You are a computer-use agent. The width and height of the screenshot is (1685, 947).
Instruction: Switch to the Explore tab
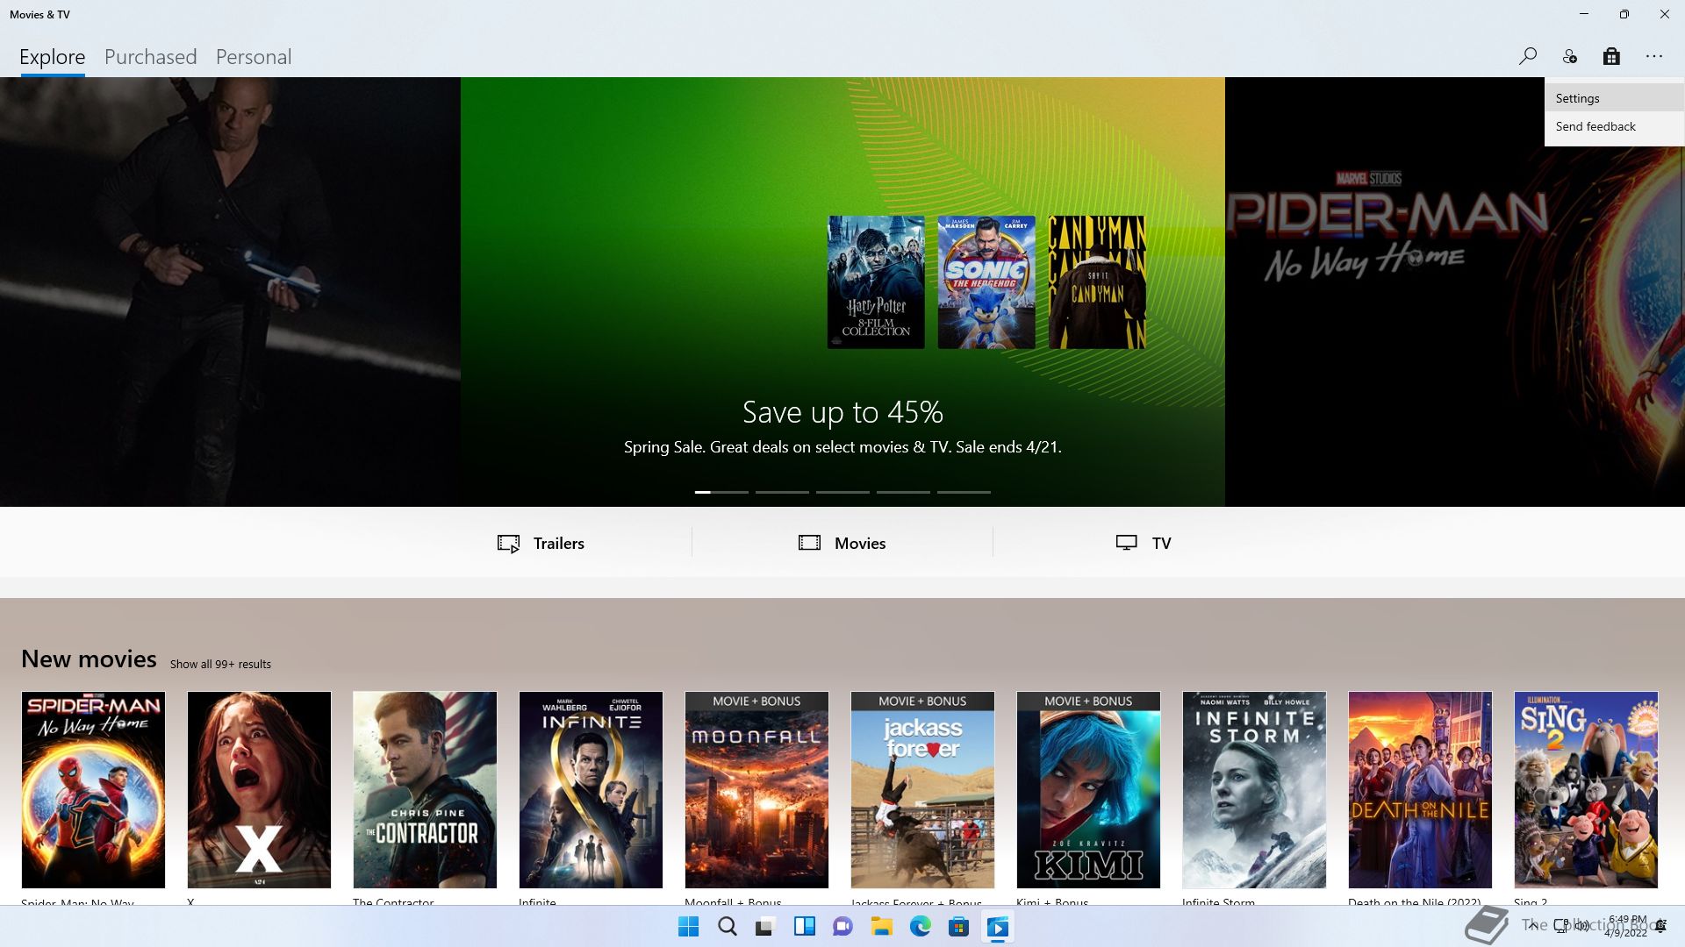(53, 57)
